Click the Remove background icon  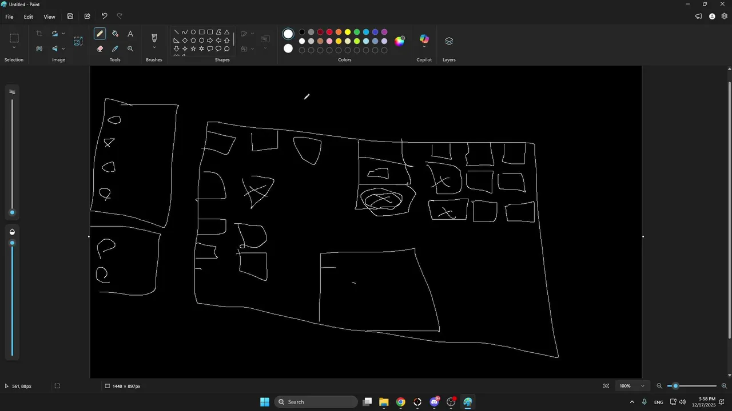pyautogui.click(x=39, y=49)
